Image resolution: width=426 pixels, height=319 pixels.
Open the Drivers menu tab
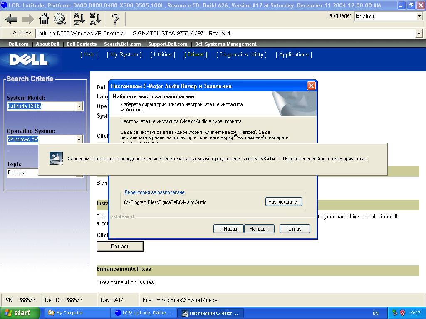pyautogui.click(x=196, y=55)
